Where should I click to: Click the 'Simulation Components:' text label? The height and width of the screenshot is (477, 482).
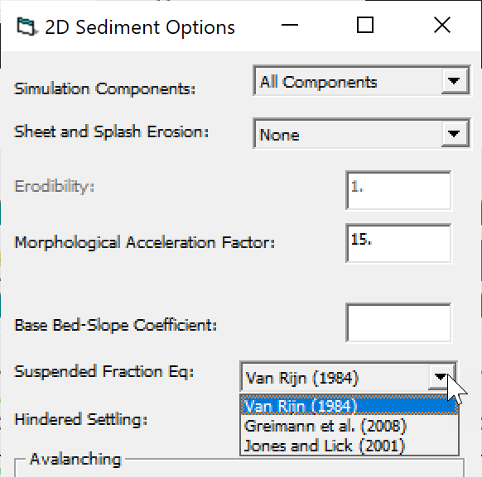point(105,88)
